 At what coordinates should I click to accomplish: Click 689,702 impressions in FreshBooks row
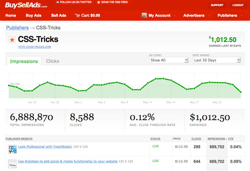[x=217, y=147]
